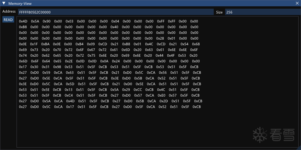The image size is (301, 150).
Task: Select the byte value 0x67
Action: tap(91, 50)
